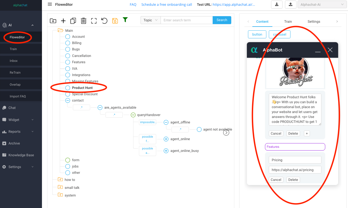Collapse the queryHandover node
348x208 pixels.
tap(133, 115)
